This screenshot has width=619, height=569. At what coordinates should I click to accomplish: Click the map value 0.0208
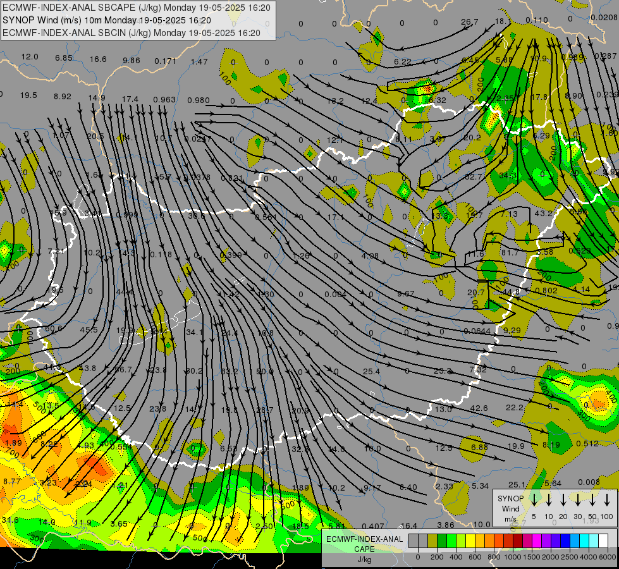tap(604, 17)
